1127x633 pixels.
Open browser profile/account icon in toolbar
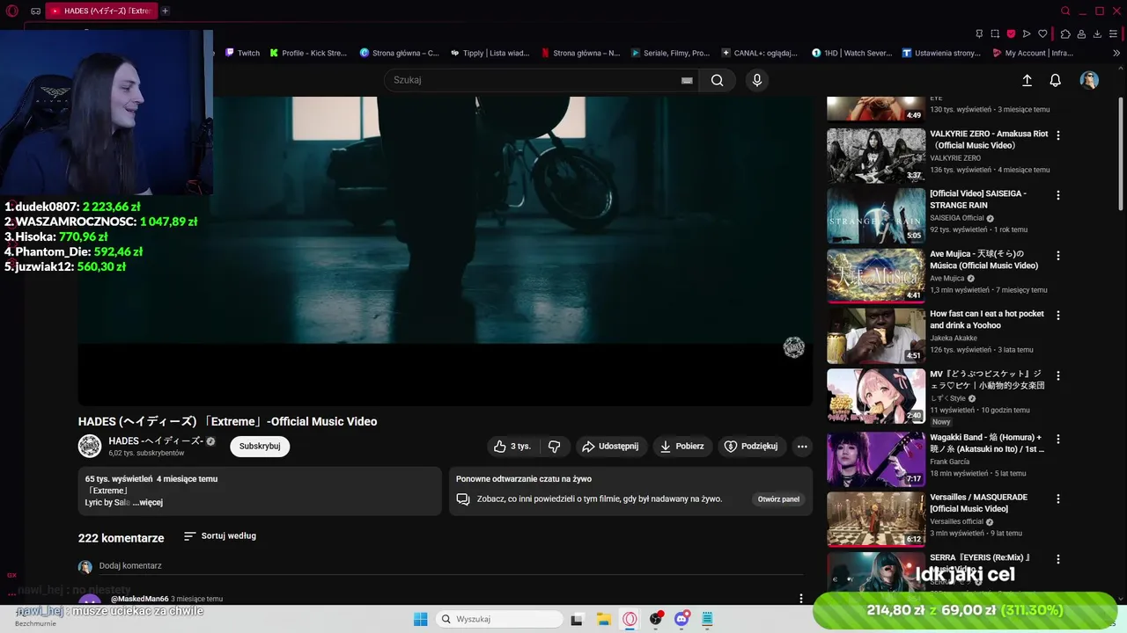pos(1081,34)
